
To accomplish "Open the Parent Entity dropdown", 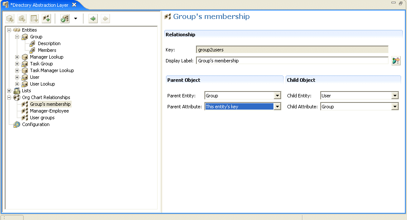I will pos(277,96).
